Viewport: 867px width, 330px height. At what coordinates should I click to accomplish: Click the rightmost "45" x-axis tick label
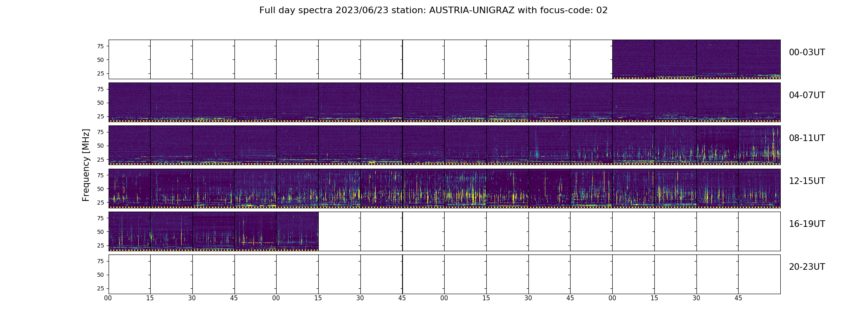[738, 298]
